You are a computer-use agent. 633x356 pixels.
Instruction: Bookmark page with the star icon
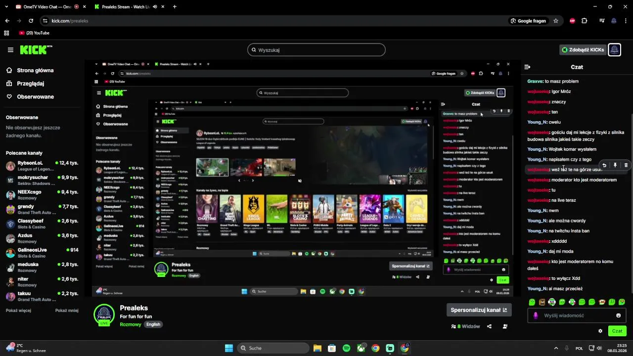tap(556, 21)
